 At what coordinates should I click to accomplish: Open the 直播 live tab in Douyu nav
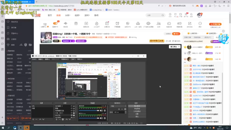[x=58, y=15]
